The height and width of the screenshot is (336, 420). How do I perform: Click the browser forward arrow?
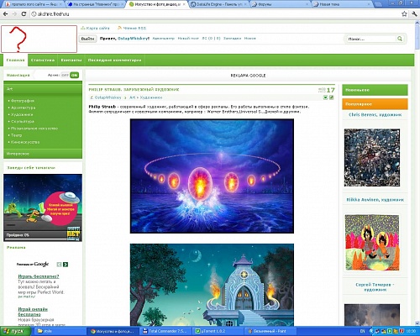click(14, 13)
